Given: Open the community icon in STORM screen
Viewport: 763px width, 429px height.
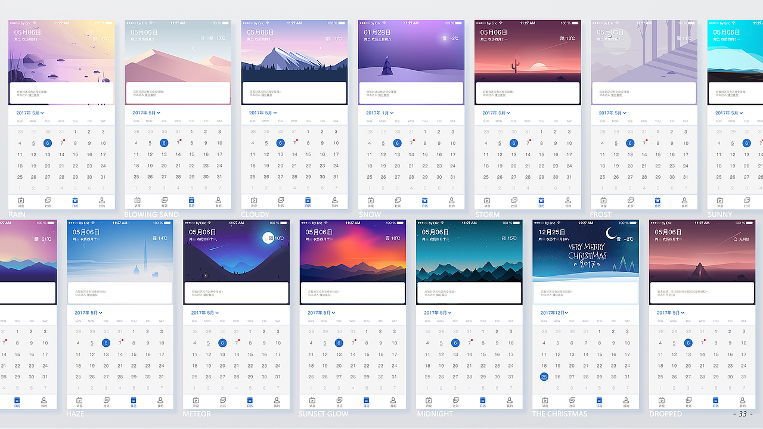Looking at the screenshot, I should tap(514, 201).
